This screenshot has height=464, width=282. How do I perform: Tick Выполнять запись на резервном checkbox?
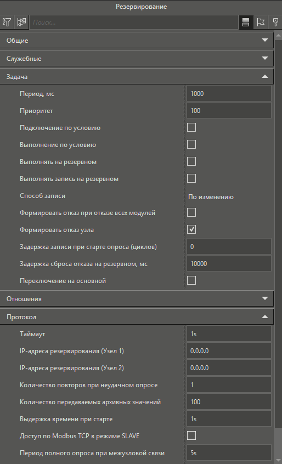tap(191, 178)
